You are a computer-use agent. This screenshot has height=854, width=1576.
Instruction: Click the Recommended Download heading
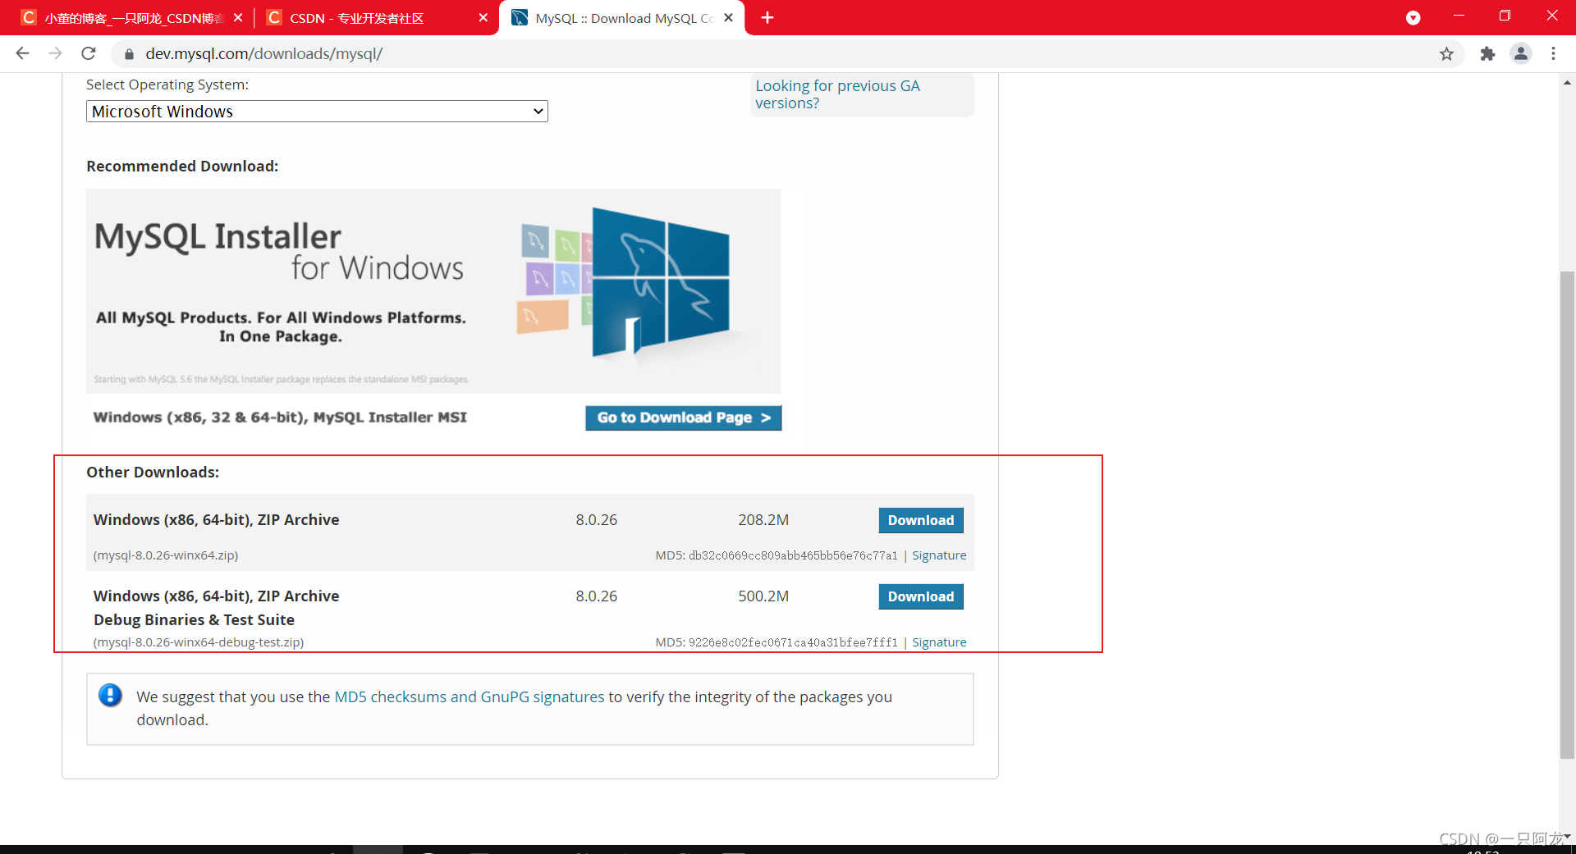[182, 167]
